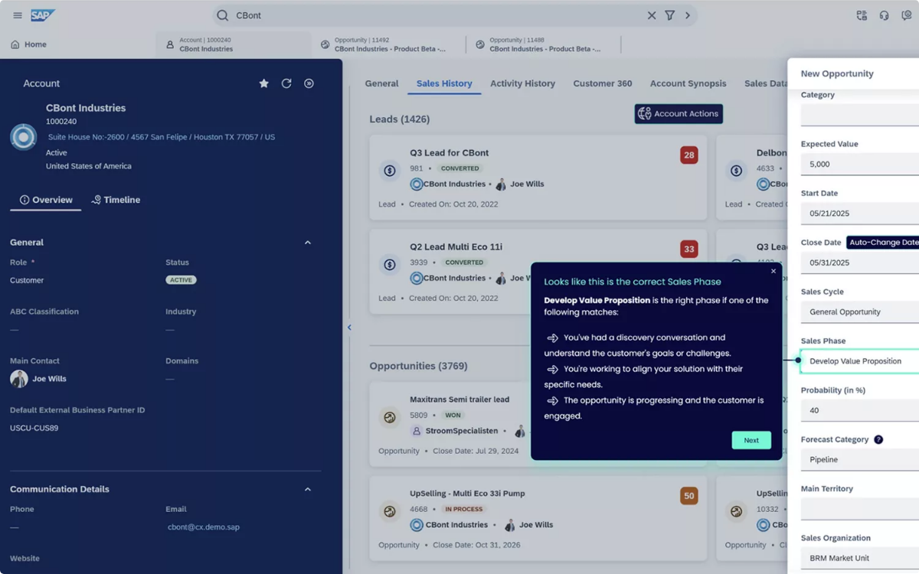Click Forecast Category help icon
The image size is (919, 574).
878,439
